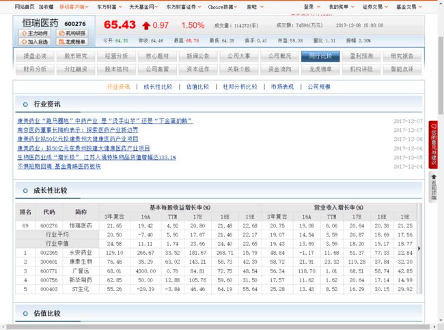The height and width of the screenshot is (330, 444).
Task: Open the 龙虎榜单 tab in second row
Action: click(320, 69)
